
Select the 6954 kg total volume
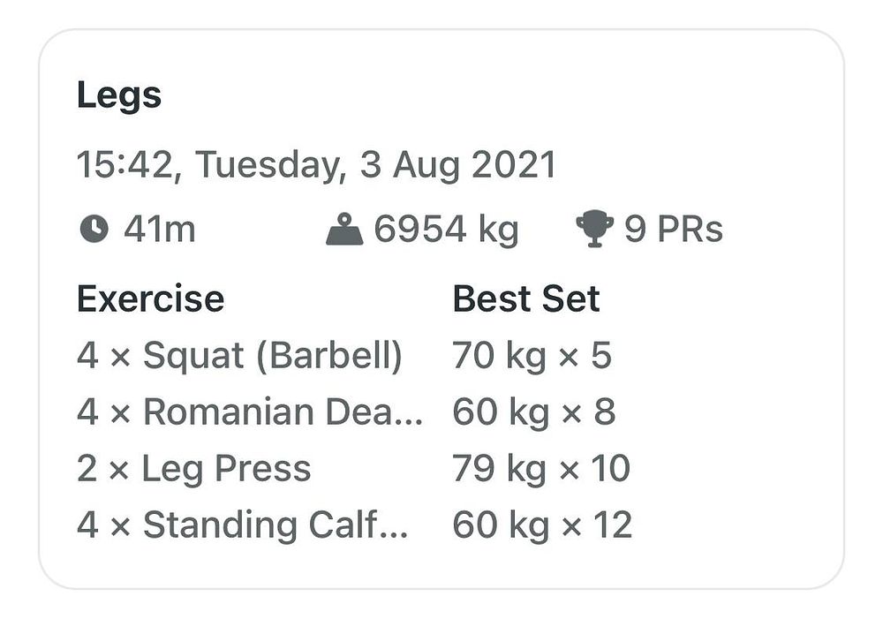click(x=446, y=230)
